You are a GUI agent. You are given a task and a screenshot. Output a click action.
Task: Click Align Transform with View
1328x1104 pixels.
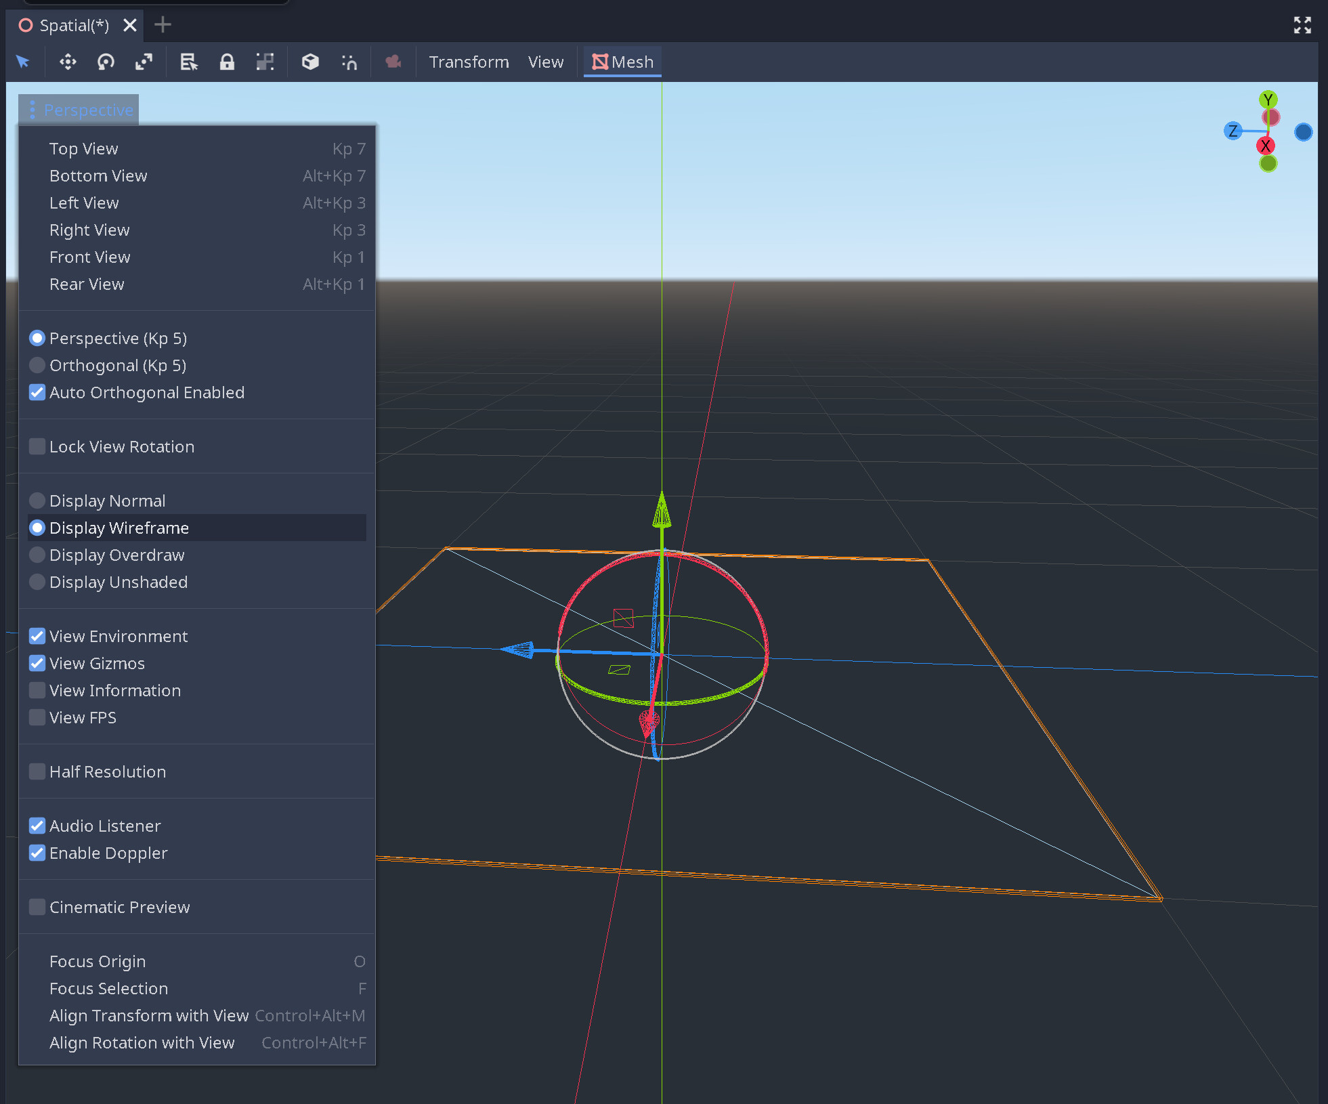148,1015
